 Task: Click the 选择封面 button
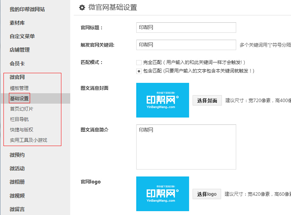(207, 101)
